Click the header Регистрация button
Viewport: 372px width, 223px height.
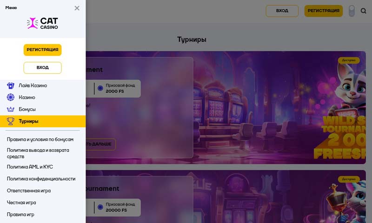pos(323,11)
